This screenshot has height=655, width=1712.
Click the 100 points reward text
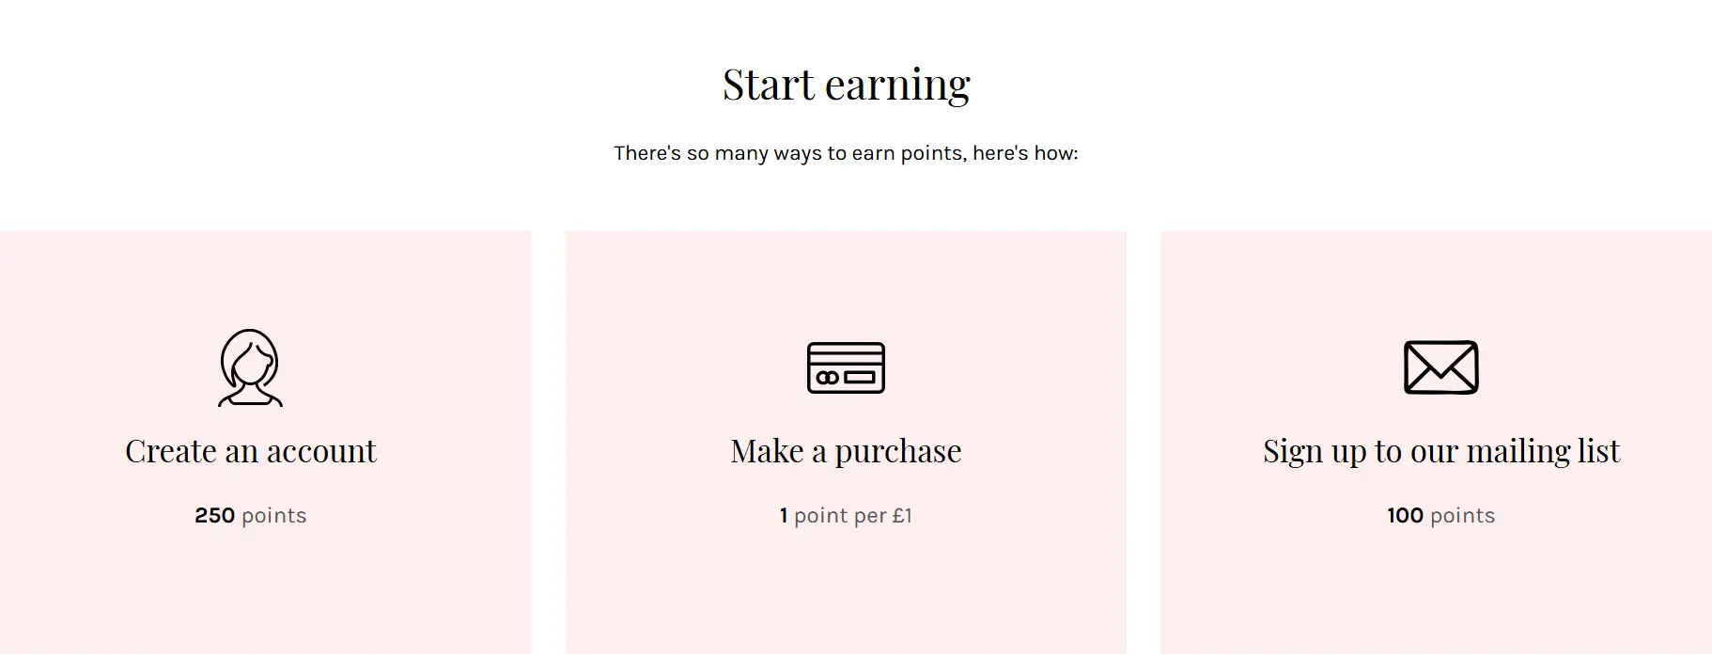click(1440, 515)
